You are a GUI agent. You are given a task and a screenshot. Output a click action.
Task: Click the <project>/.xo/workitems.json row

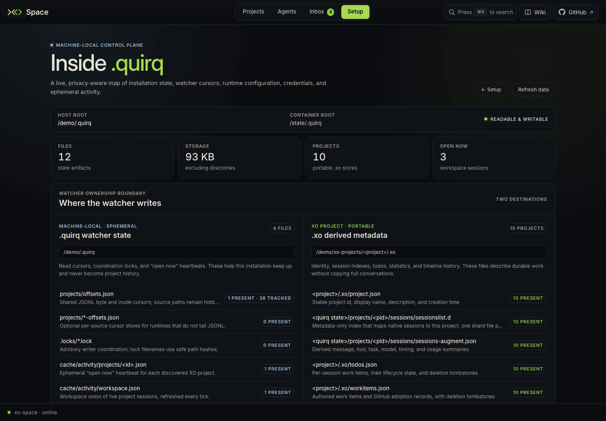429,392
